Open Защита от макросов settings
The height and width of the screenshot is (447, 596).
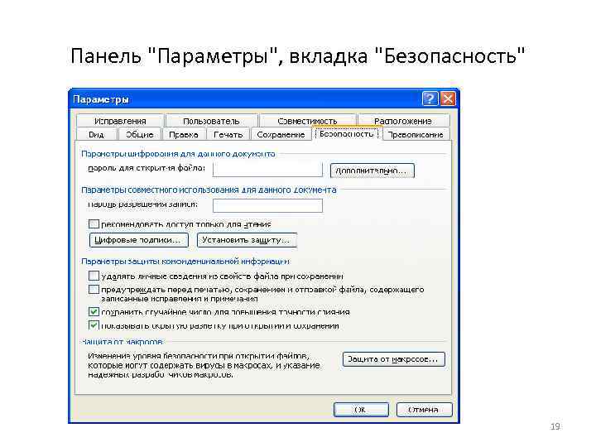pyautogui.click(x=394, y=359)
